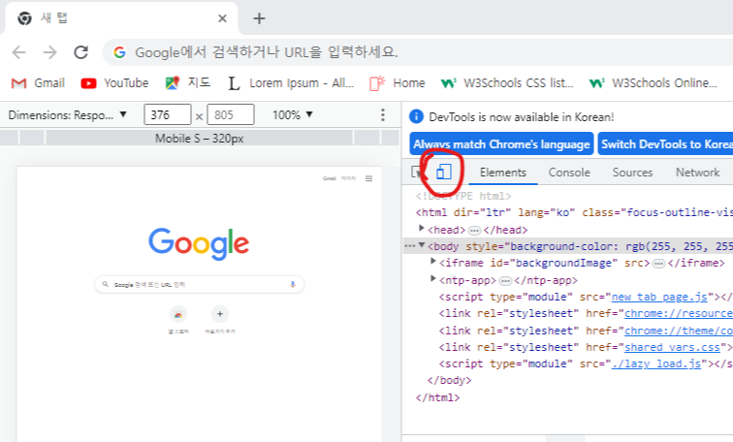Switch to the Console tab
Viewport: 733px width, 442px height.
pyautogui.click(x=569, y=173)
